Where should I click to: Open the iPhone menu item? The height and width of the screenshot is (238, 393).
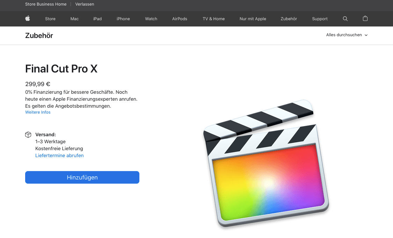click(x=123, y=19)
